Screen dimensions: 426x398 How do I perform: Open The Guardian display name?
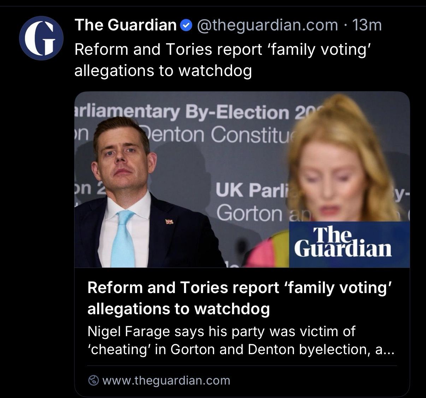125,25
